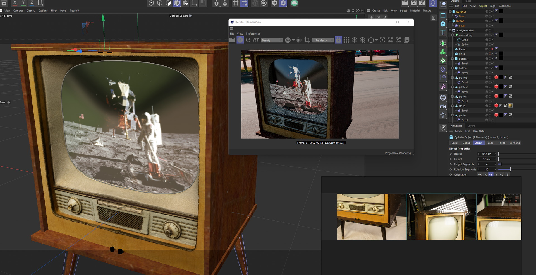Open the < Render > camera dropdown
The height and width of the screenshot is (275, 536).
(x=323, y=40)
